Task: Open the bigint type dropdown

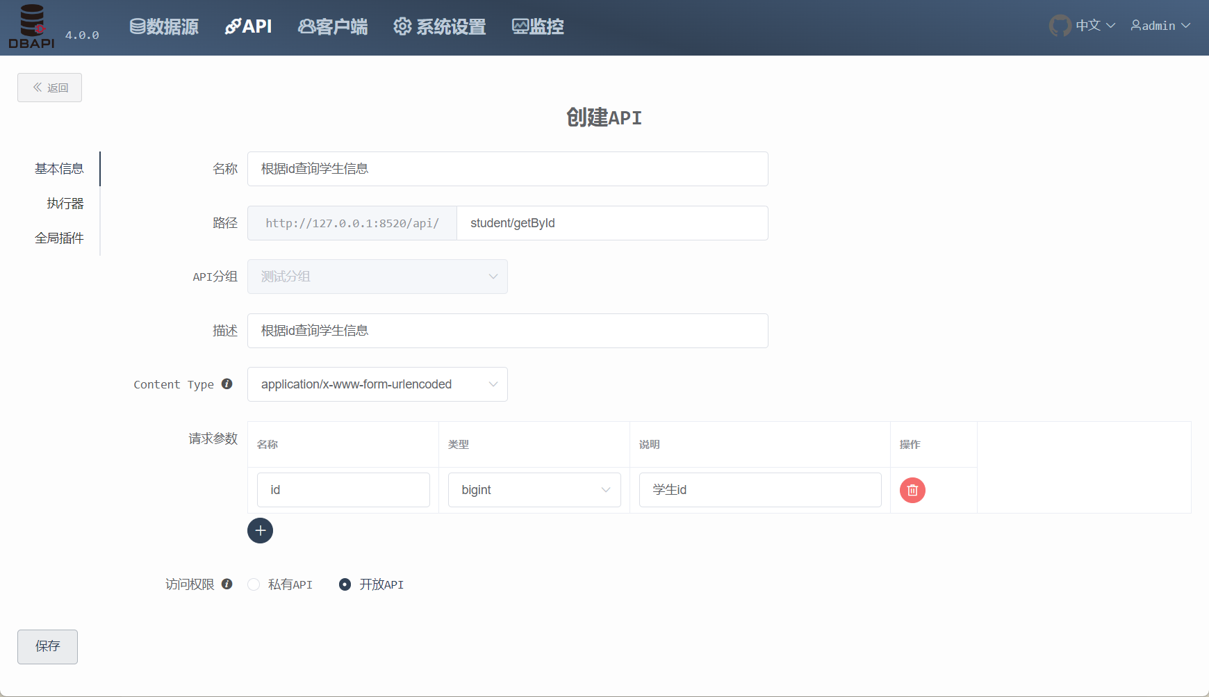Action: 534,490
